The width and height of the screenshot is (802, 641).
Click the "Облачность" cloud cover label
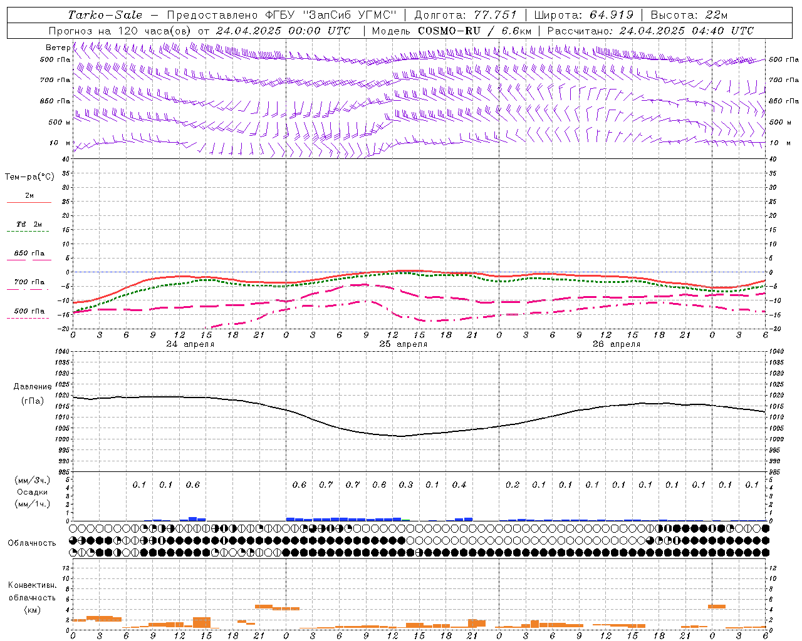[32, 543]
